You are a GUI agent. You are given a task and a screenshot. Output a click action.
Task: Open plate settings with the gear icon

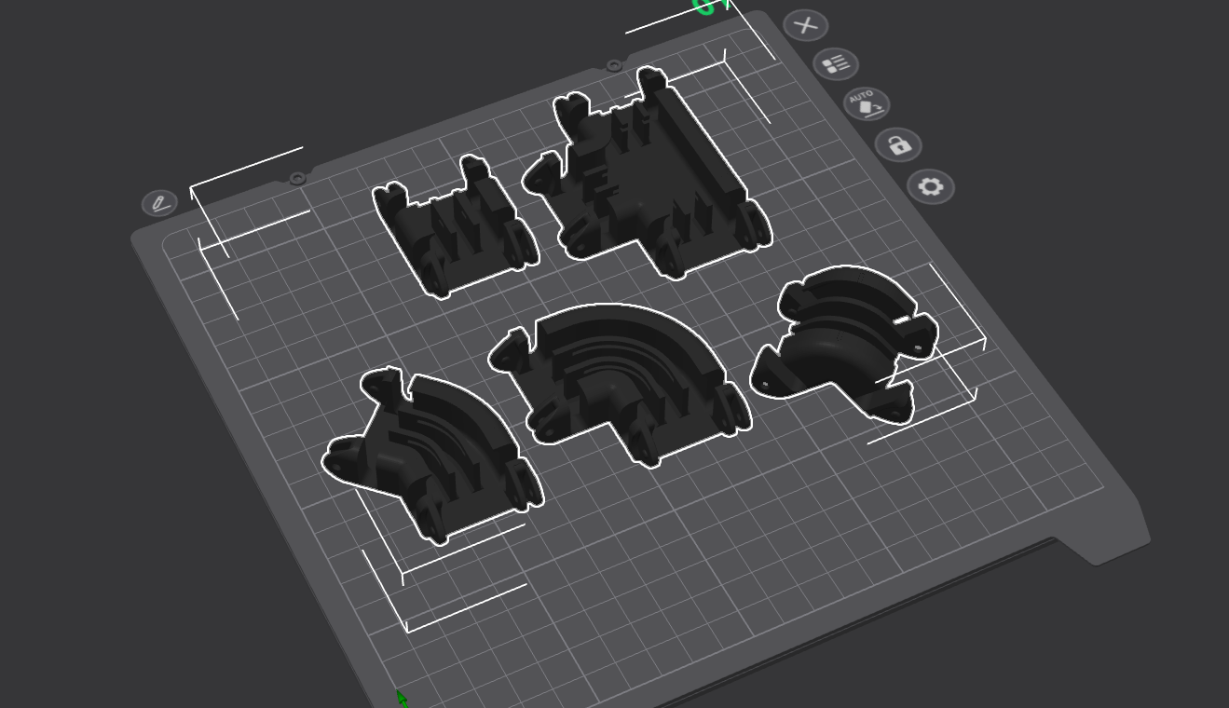point(931,187)
